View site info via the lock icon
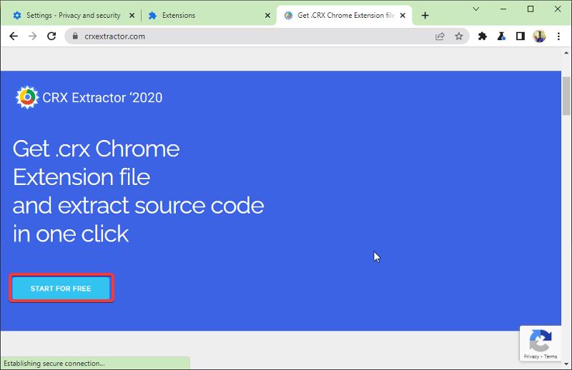The width and height of the screenshot is (572, 370). 74,36
